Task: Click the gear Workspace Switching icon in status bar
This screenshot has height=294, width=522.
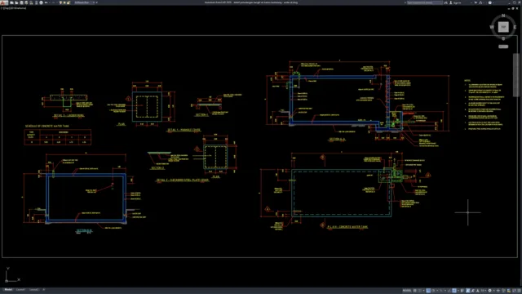Action: (x=489, y=291)
